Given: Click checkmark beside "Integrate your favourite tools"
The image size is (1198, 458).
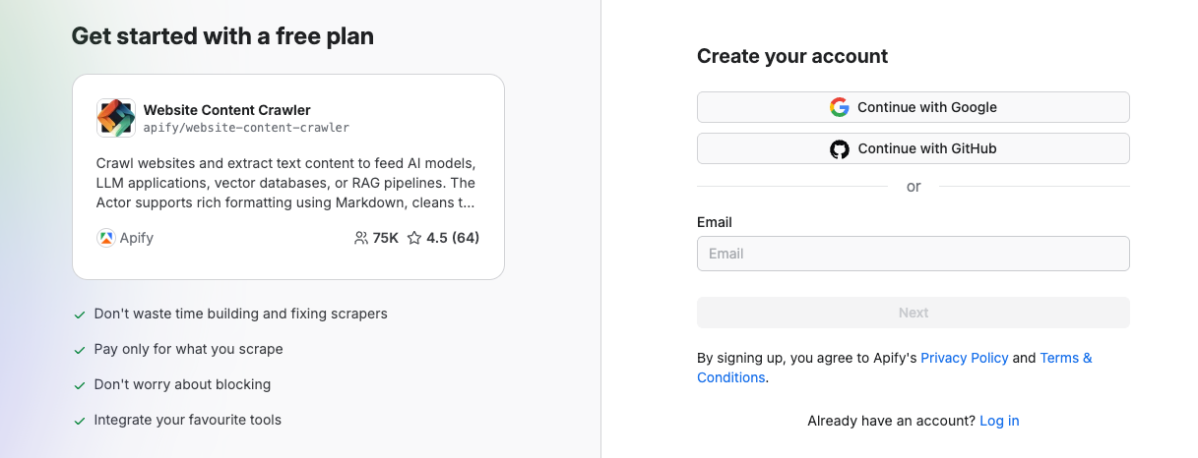Looking at the screenshot, I should pos(80,421).
